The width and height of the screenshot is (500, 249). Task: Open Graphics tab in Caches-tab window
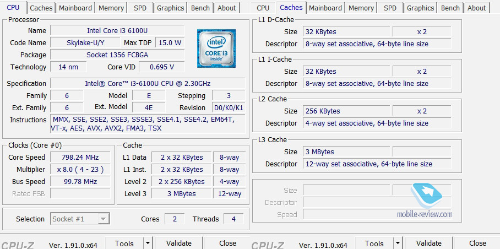[420, 8]
